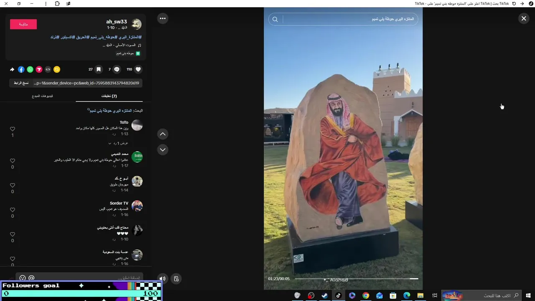This screenshot has height=301, width=535.
Task: Open Task View on the taskbar
Action: (435, 296)
